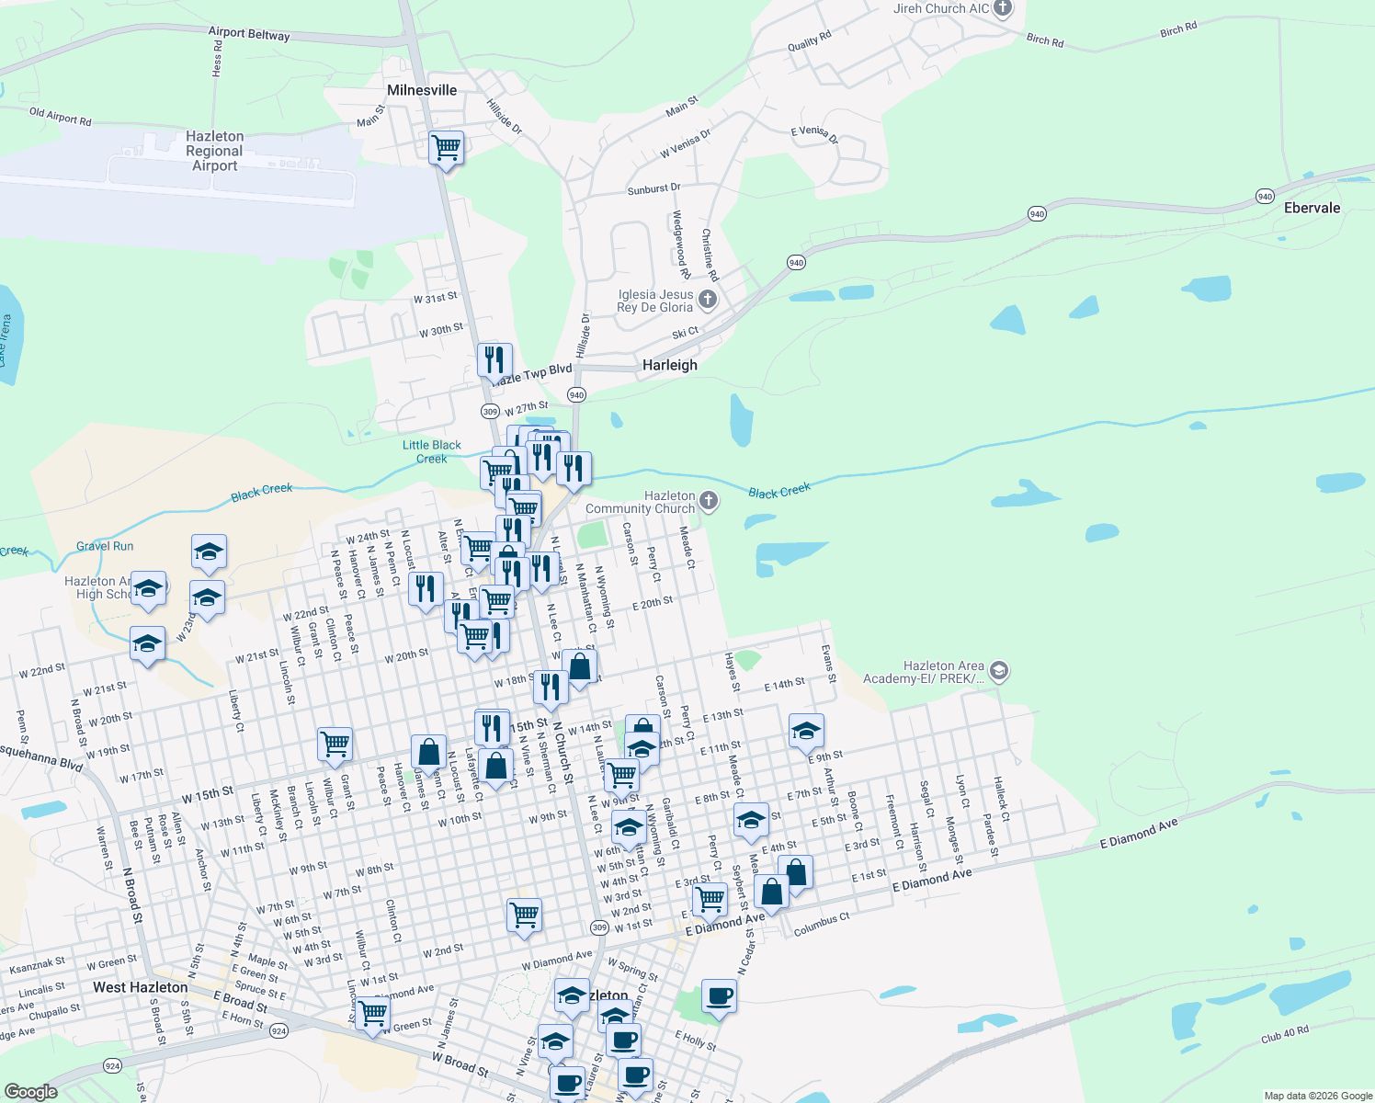Click the Hazleton Community Church marker
The height and width of the screenshot is (1103, 1375).
click(x=707, y=501)
